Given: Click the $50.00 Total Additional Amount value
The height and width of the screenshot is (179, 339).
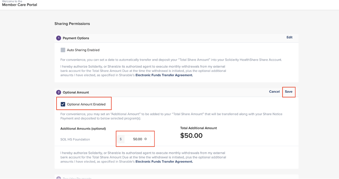Looking at the screenshot, I should (191, 136).
